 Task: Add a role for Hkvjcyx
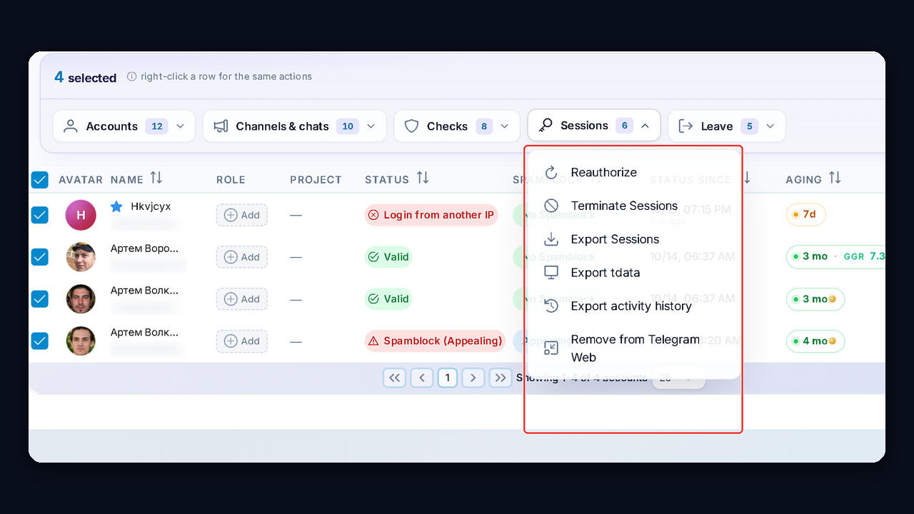(242, 215)
